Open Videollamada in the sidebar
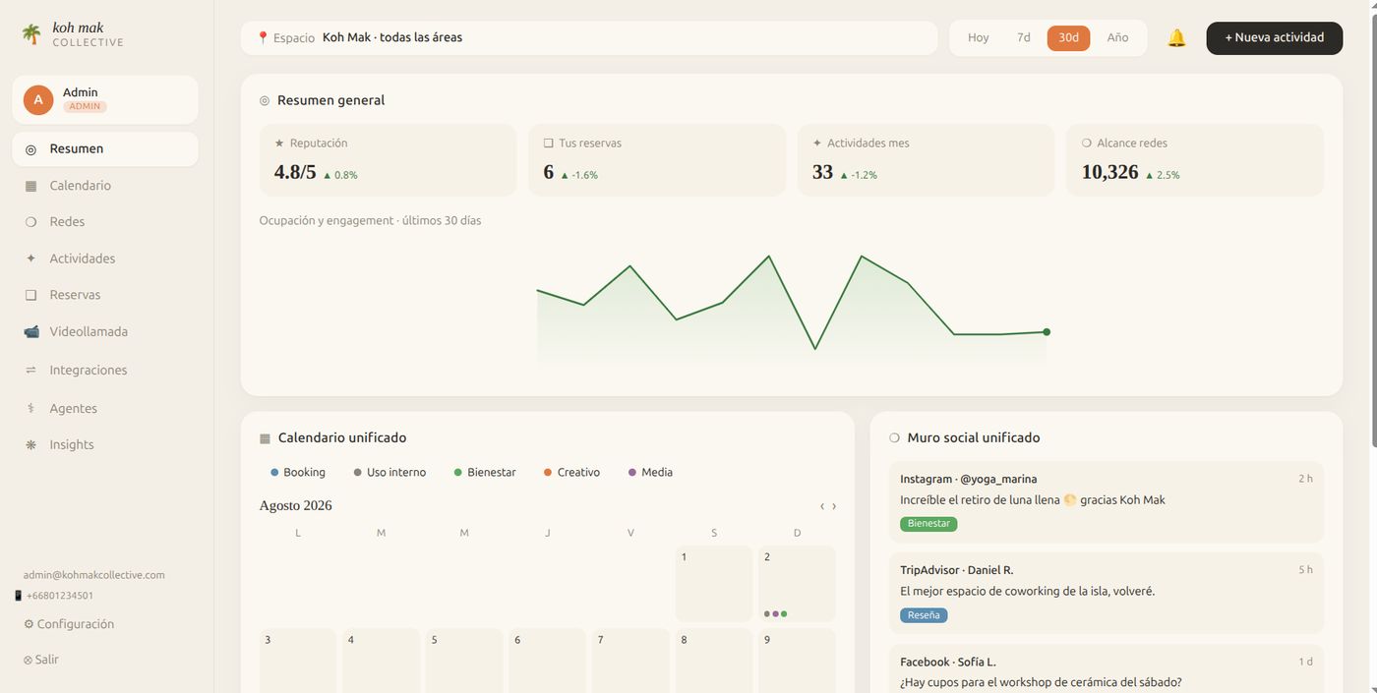 [105, 332]
